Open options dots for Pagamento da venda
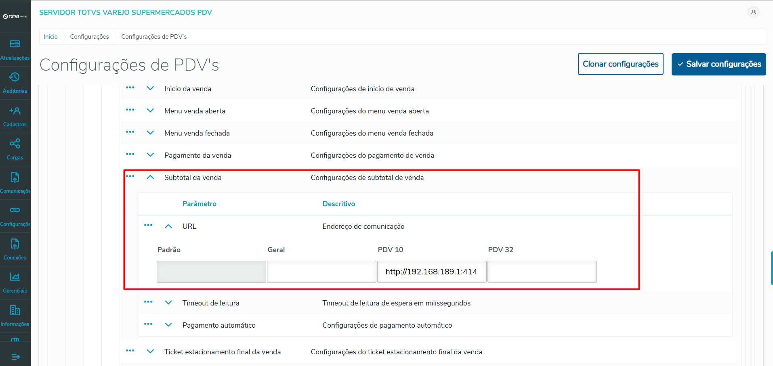 click(130, 154)
